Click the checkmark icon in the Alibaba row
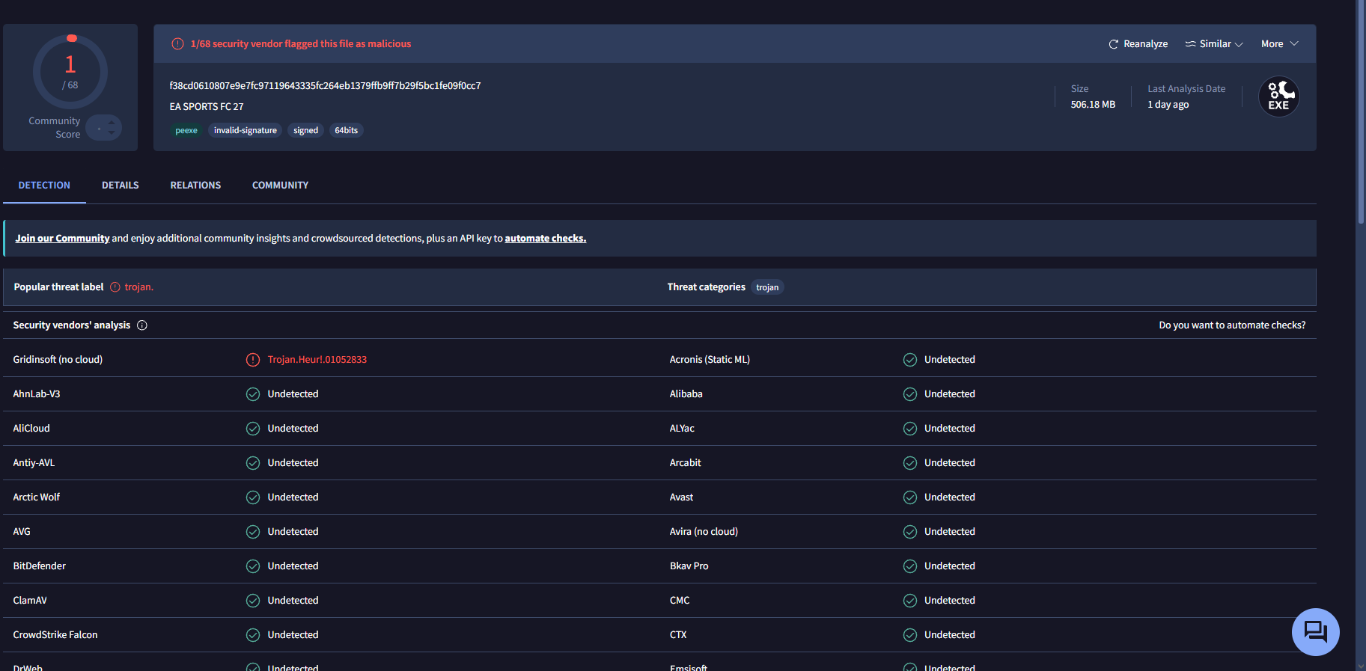Image resolution: width=1366 pixels, height=671 pixels. pos(910,394)
